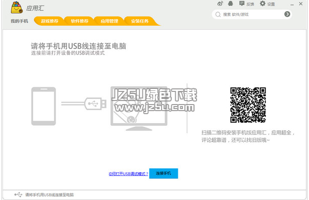Click the USB status icon in status bar
Viewport: 309px width, 200px height.
click(x=18, y=194)
